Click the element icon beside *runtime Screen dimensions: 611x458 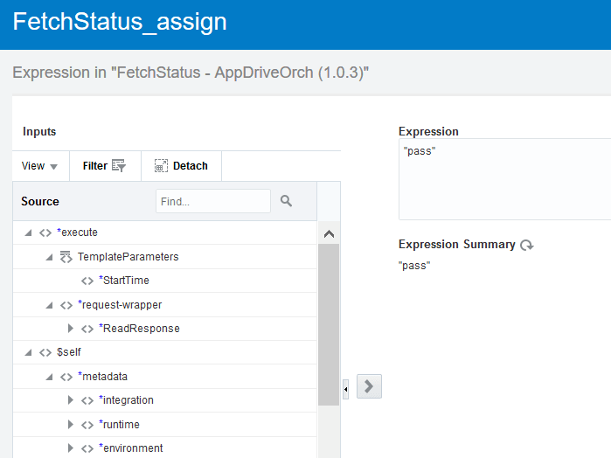(87, 425)
